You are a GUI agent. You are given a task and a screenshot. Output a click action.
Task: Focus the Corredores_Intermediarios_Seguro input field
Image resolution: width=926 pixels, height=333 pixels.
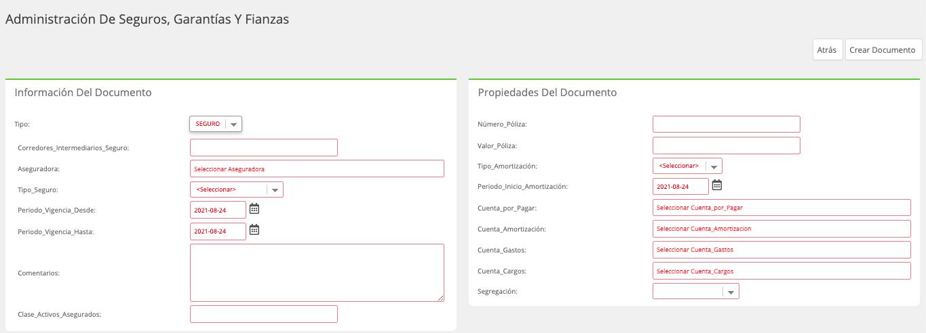click(x=264, y=148)
